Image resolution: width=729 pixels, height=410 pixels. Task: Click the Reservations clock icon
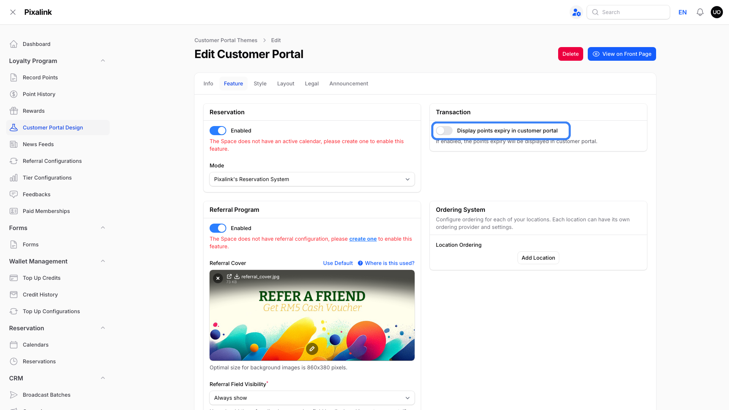point(14,361)
